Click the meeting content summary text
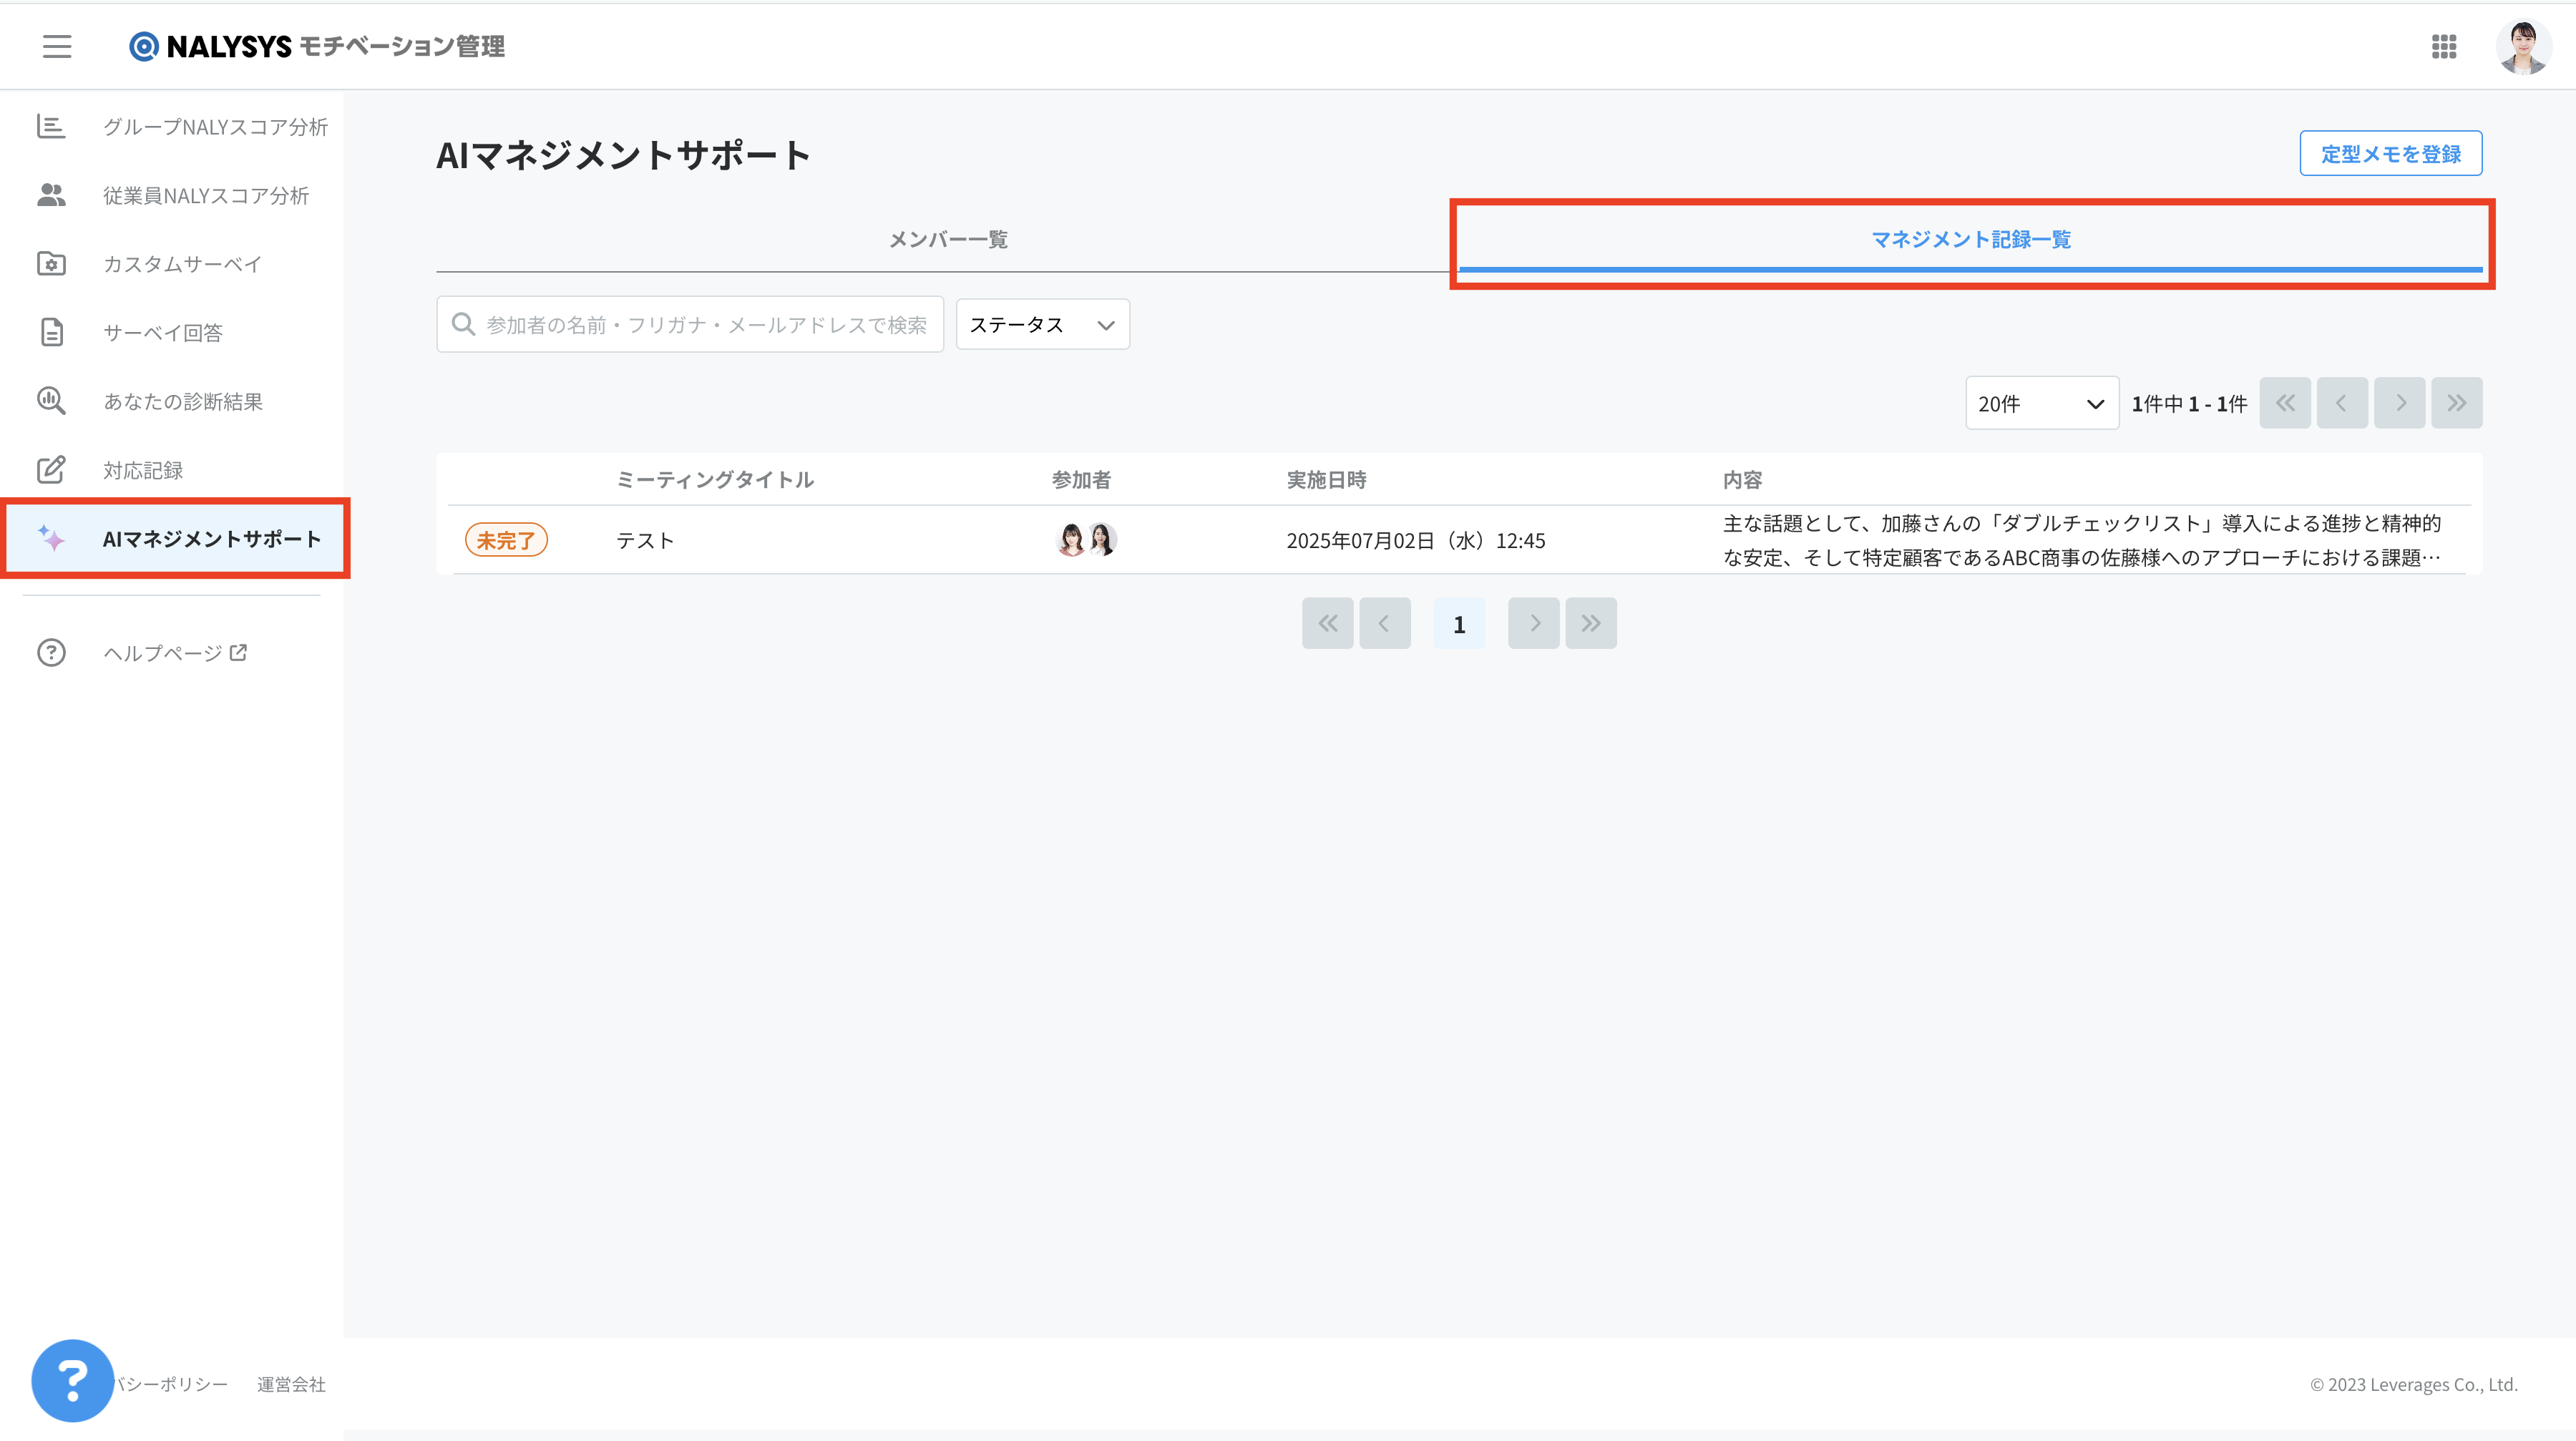Screen dimensions: 2576x1441 click(x=2082, y=540)
